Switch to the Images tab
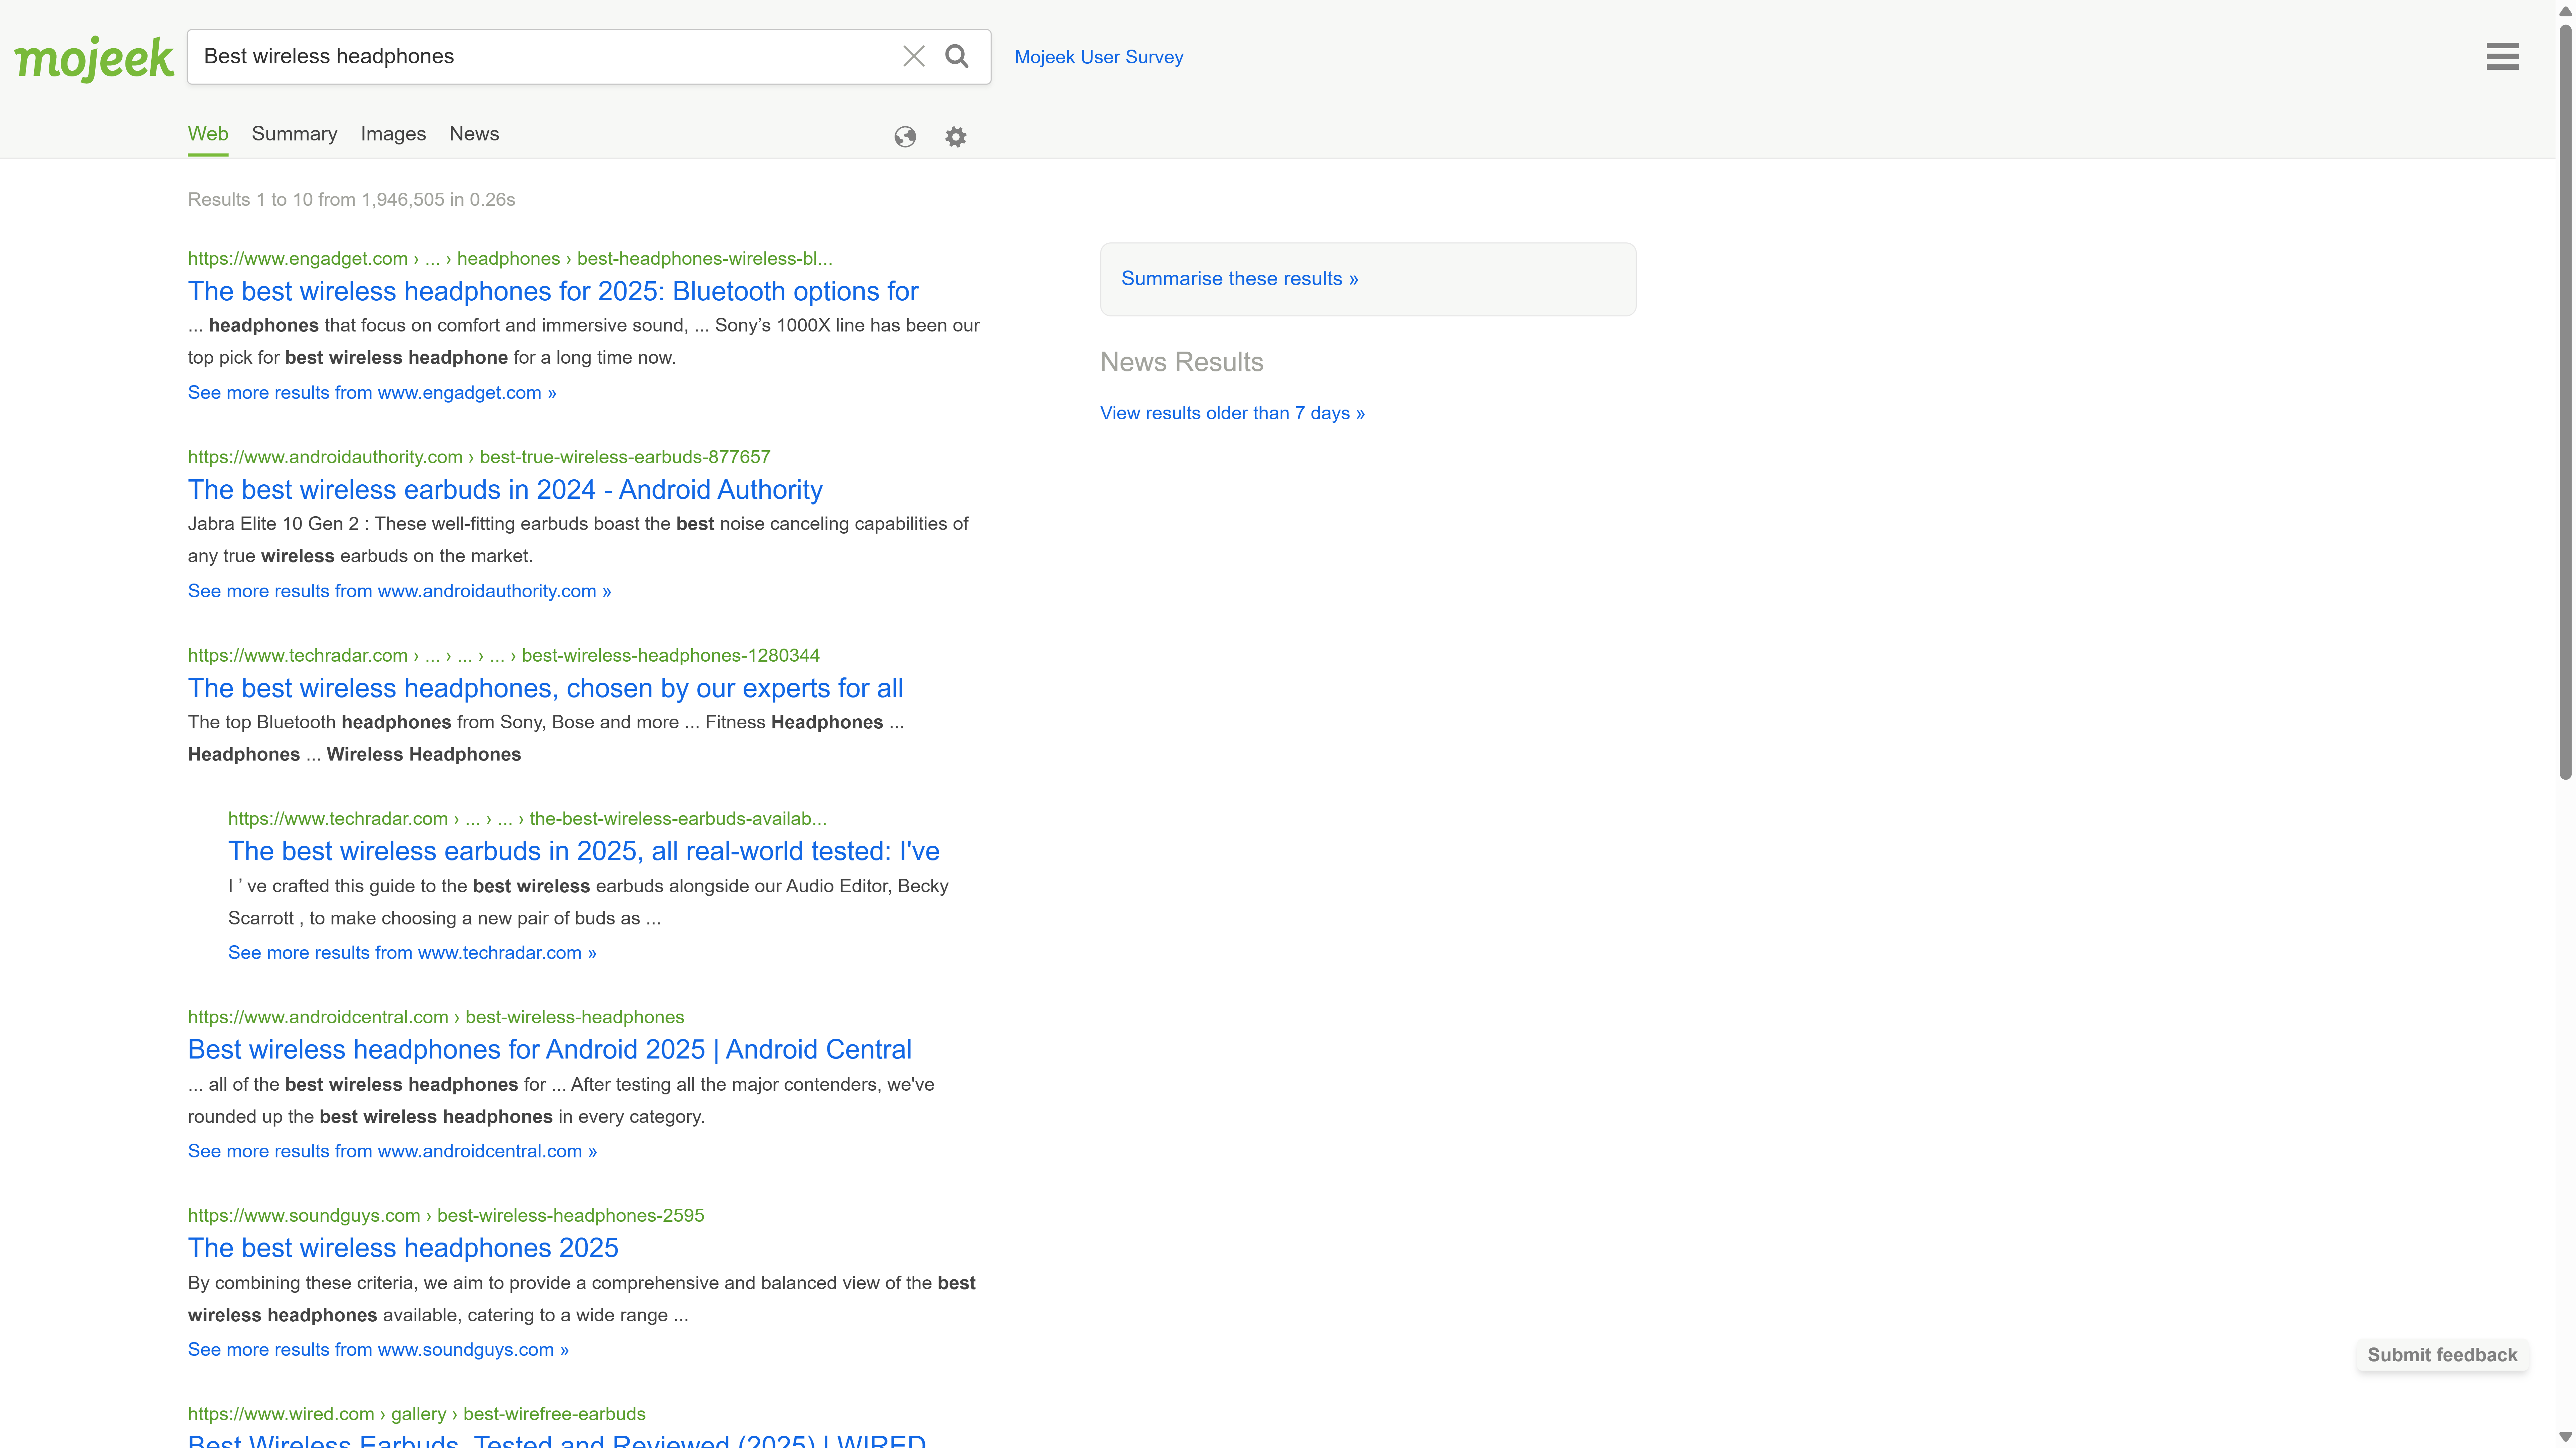 393,134
